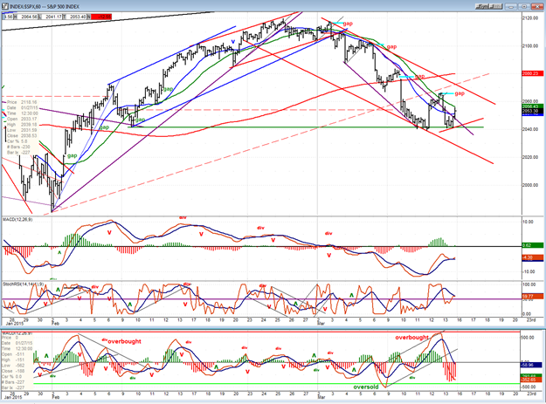Select the window title INDEX:$SPX,60 text

click(x=27, y=7)
